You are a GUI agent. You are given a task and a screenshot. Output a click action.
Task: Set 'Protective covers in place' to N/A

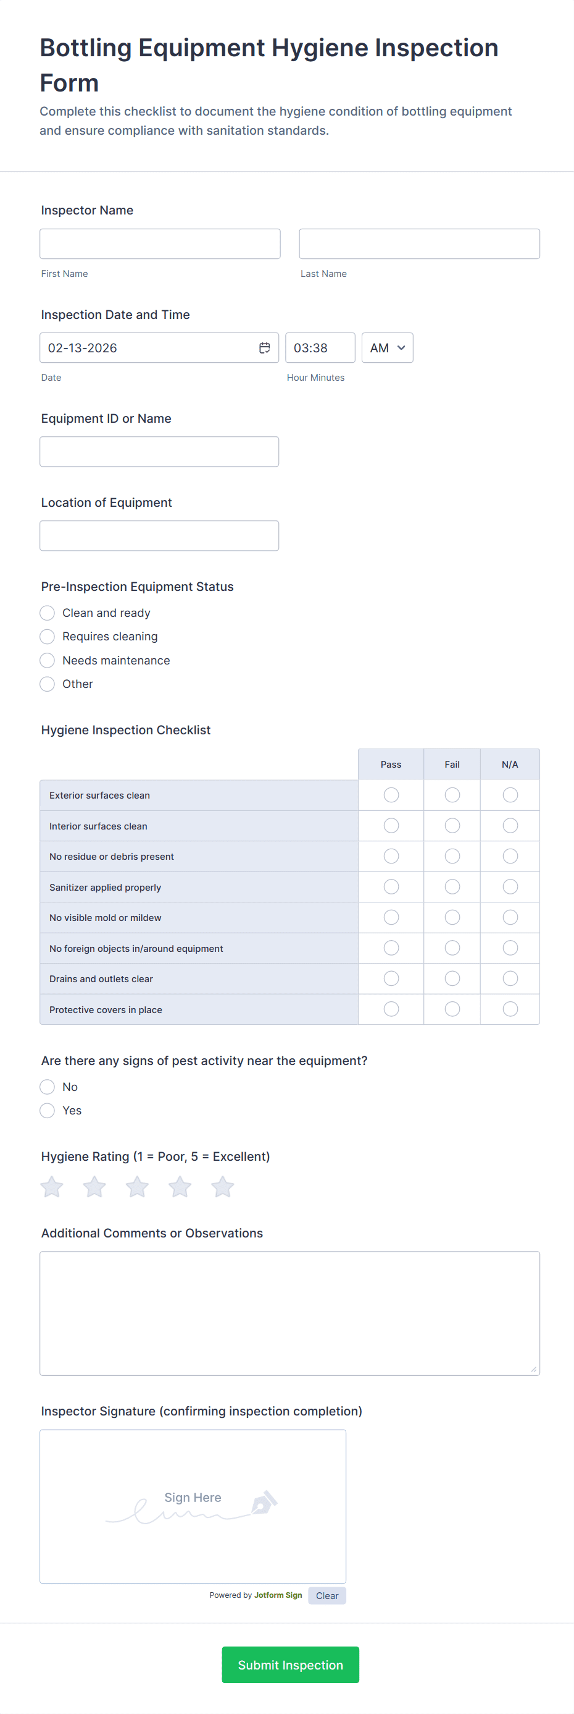pos(510,1009)
